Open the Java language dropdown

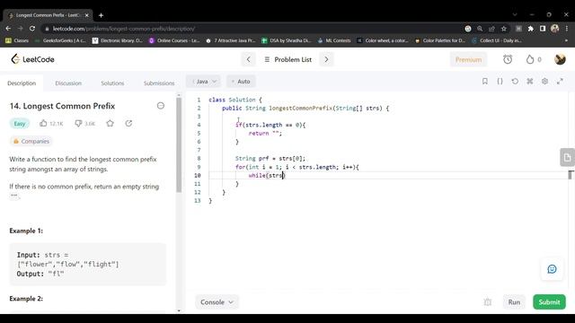(204, 82)
